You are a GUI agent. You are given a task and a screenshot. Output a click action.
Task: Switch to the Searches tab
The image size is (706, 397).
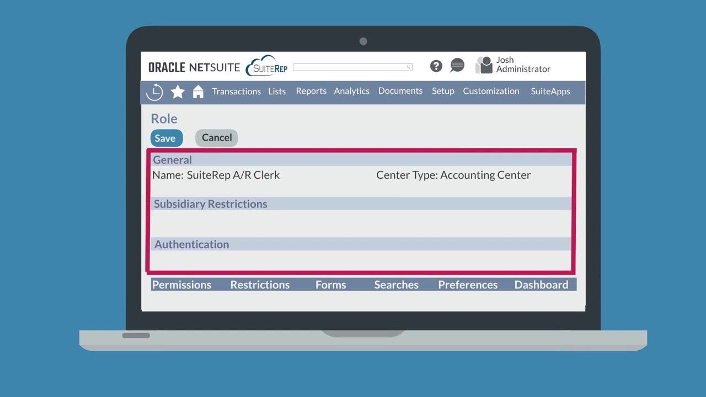[x=397, y=285]
